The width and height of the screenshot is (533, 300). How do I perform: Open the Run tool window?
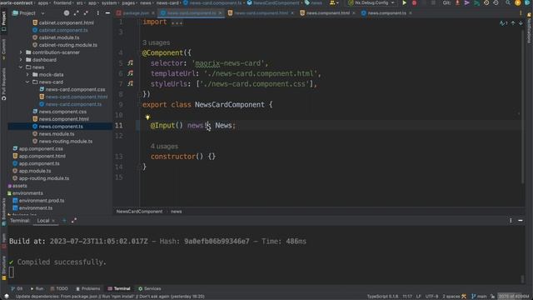click(x=37, y=289)
